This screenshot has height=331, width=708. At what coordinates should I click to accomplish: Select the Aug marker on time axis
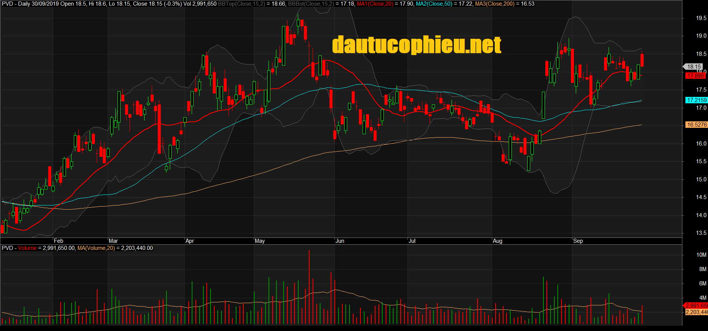[497, 241]
